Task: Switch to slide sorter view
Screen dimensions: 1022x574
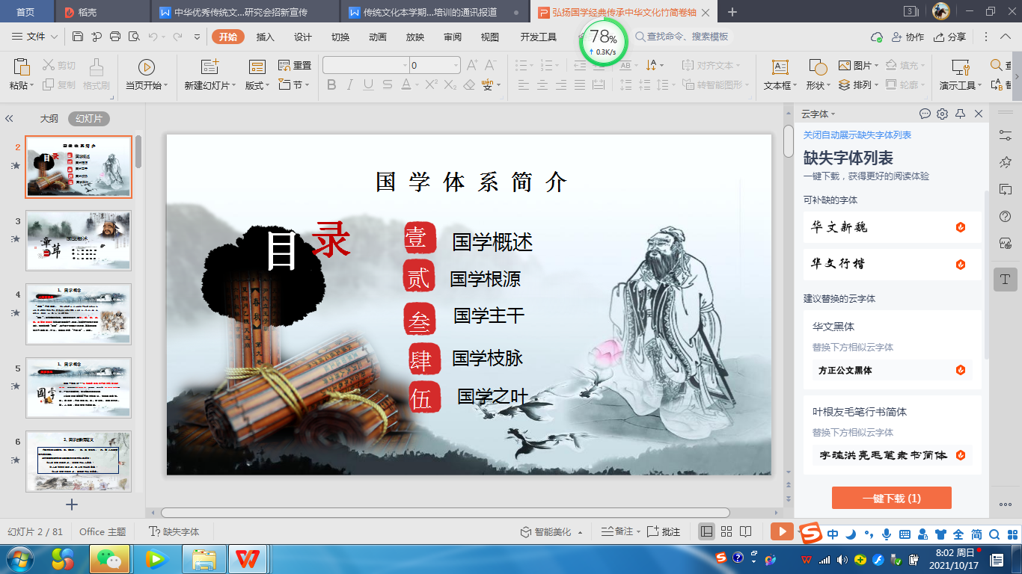Action: (x=726, y=531)
